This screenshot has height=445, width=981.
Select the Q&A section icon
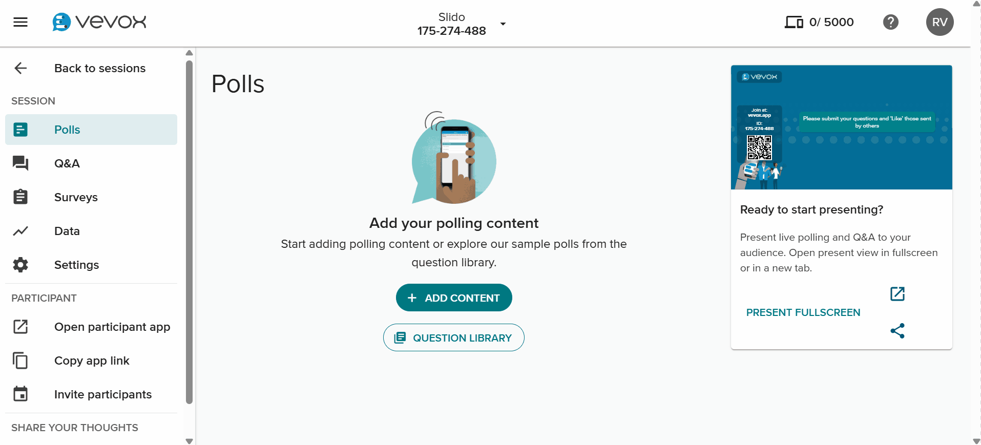pyautogui.click(x=20, y=163)
